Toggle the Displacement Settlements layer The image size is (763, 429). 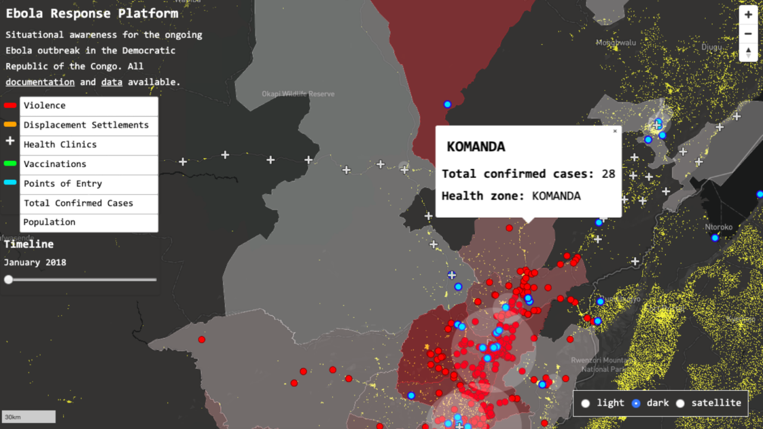pyautogui.click(x=89, y=126)
